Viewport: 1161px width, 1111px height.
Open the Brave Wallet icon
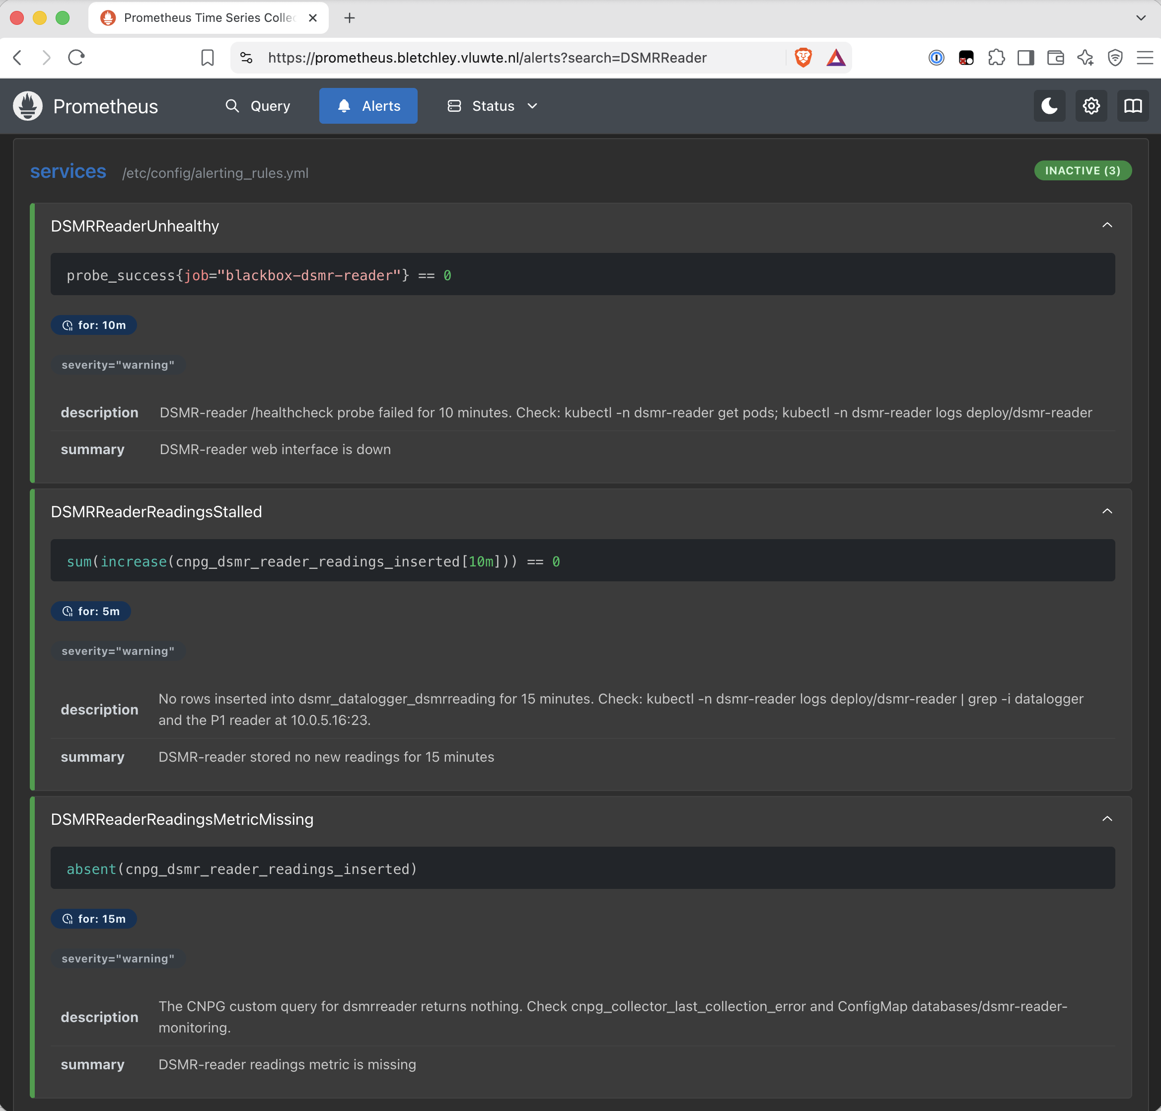point(1055,58)
